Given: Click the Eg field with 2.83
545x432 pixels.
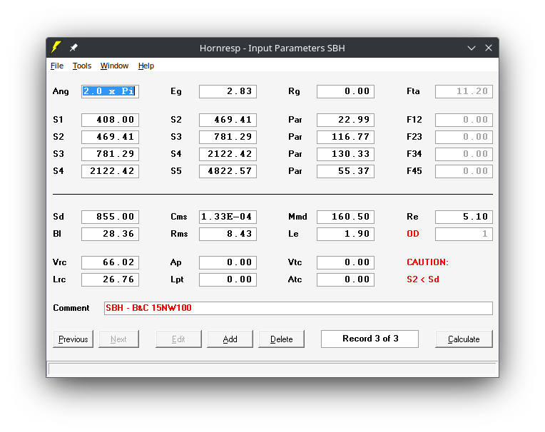Looking at the screenshot, I should [x=228, y=91].
